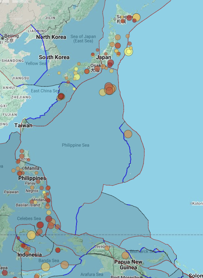Select the Papua New Guinea label
This screenshot has width=203, height=278.
[128, 265]
